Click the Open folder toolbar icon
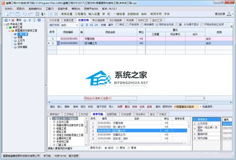This screenshot has height=160, width=236. click(x=12, y=14)
